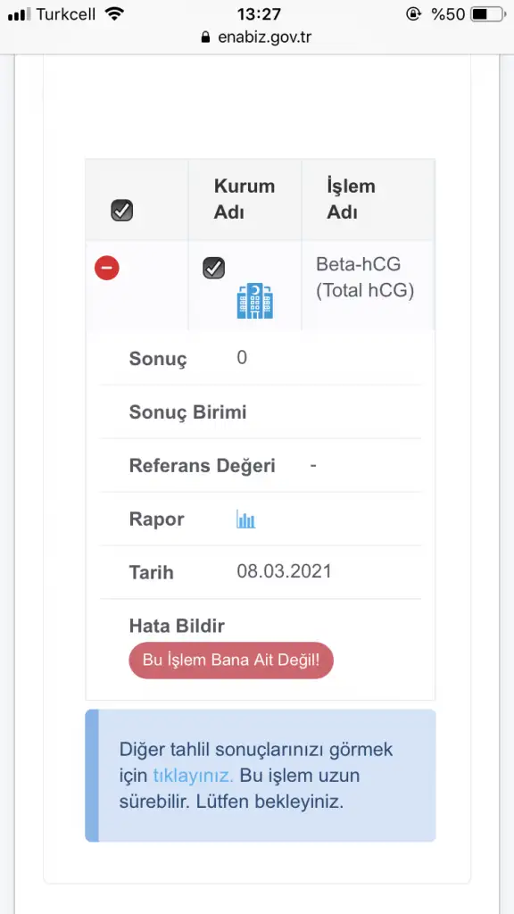The width and height of the screenshot is (514, 914).
Task: Tap the enabiz.gov.tr address bar
Action: pos(256,37)
